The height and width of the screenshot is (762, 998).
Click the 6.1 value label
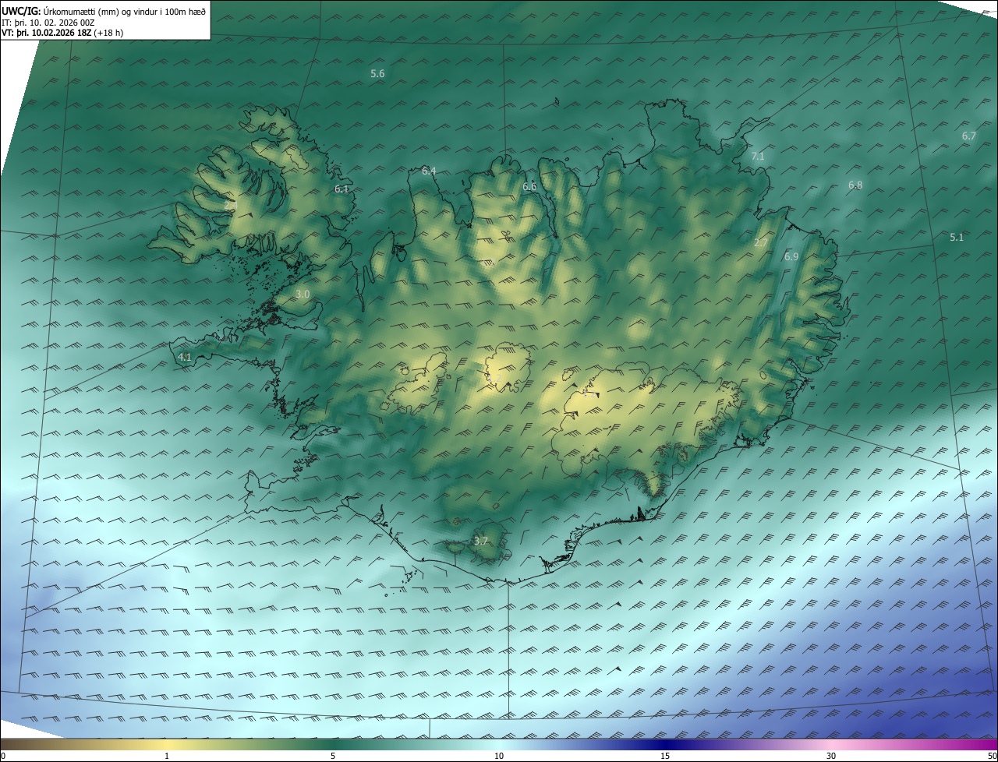click(x=342, y=189)
